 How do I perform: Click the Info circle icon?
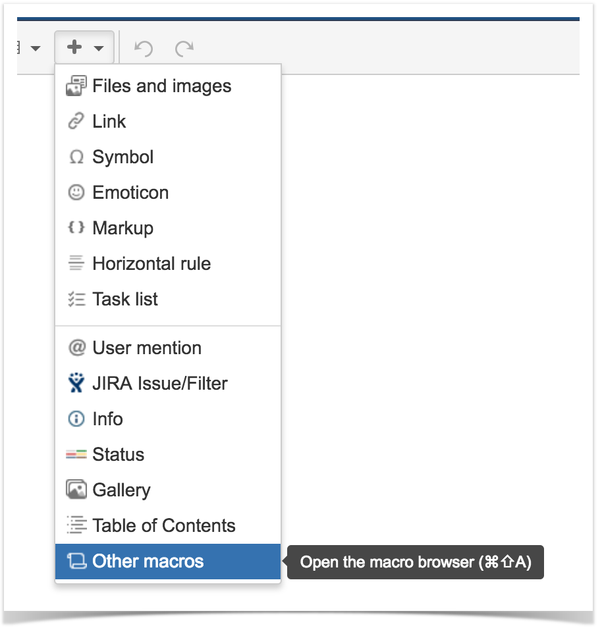(76, 419)
